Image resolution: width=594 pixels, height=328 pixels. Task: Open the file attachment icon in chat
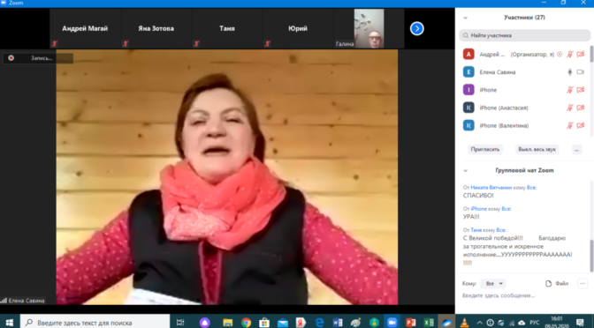pyautogui.click(x=548, y=283)
